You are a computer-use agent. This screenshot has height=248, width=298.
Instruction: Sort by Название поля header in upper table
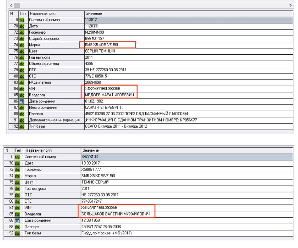pyautogui.click(x=56, y=14)
